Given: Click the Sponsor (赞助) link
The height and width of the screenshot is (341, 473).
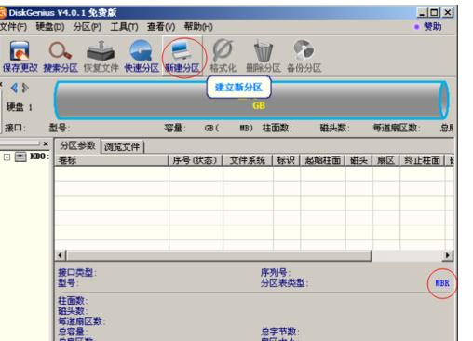Looking at the screenshot, I should [432, 27].
